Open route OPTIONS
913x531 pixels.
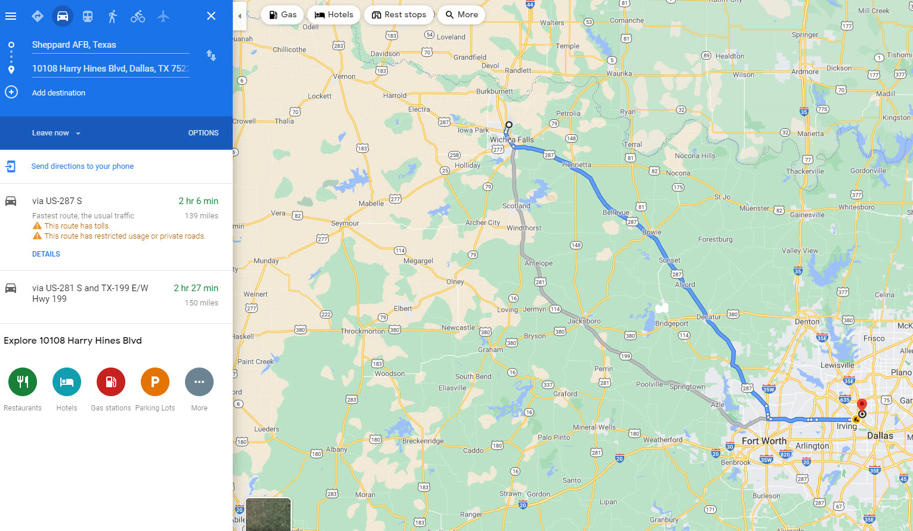[203, 133]
